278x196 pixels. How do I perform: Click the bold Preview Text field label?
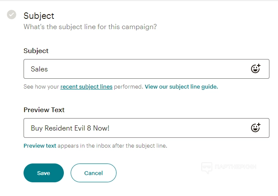coord(44,110)
